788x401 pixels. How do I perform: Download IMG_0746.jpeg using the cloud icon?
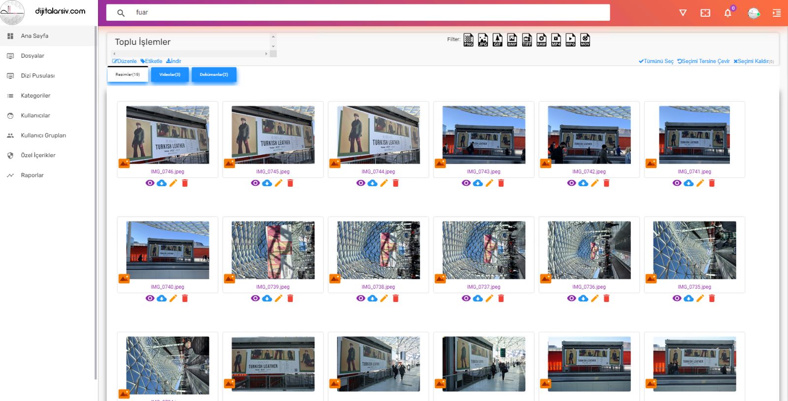(162, 183)
